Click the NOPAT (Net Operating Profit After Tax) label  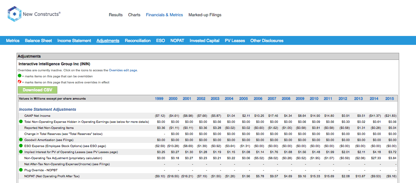pyautogui.click(x=52, y=176)
